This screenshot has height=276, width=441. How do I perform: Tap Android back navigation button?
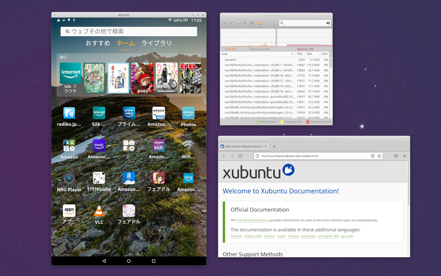click(x=104, y=261)
